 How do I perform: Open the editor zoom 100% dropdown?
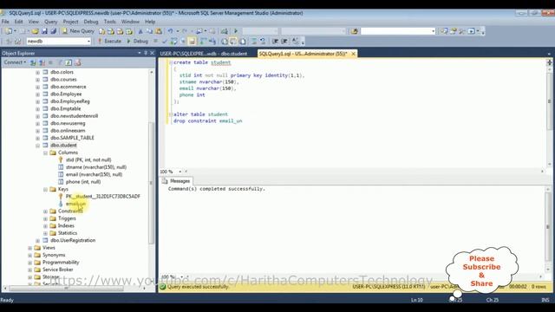[180, 172]
